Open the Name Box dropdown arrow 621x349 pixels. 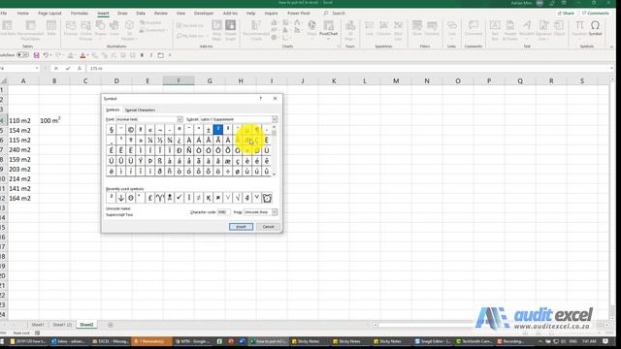tap(37, 69)
